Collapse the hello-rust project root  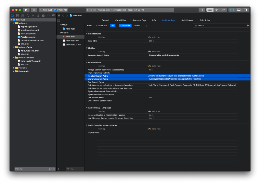[11, 20]
